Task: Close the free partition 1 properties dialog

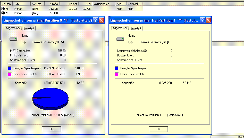Action: (x=208, y=20)
